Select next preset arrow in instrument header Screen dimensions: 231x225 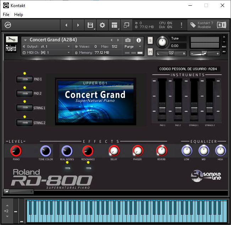coord(118,40)
